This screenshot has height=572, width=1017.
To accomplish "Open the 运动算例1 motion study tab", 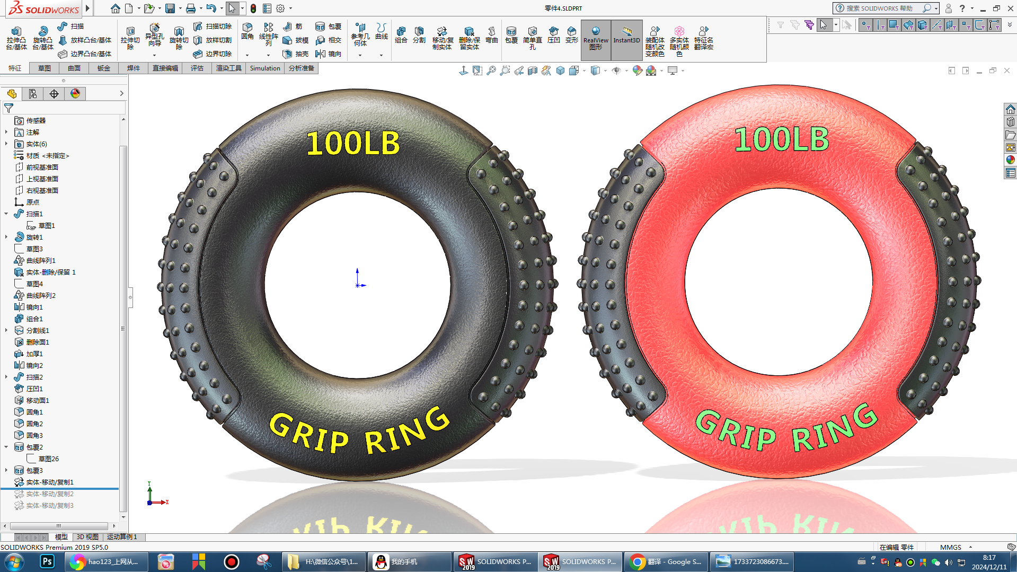I will click(122, 537).
